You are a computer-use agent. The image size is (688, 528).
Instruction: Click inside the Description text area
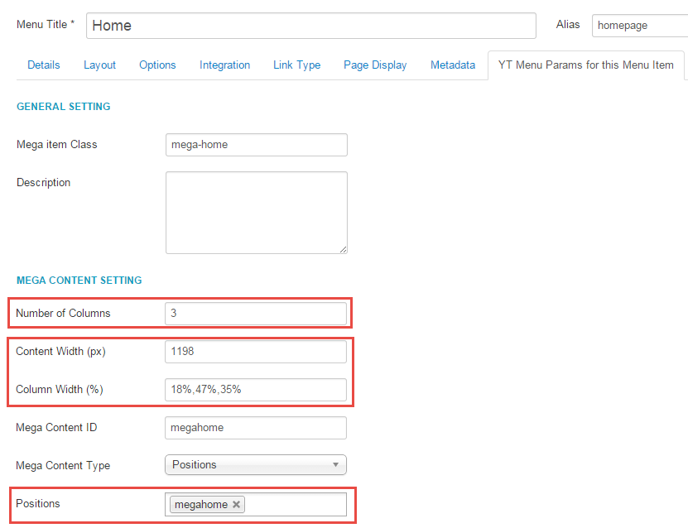(257, 213)
